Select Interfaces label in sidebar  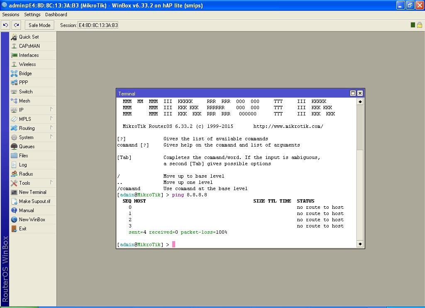point(29,55)
